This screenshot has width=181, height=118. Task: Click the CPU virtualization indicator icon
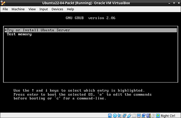coord(149,115)
